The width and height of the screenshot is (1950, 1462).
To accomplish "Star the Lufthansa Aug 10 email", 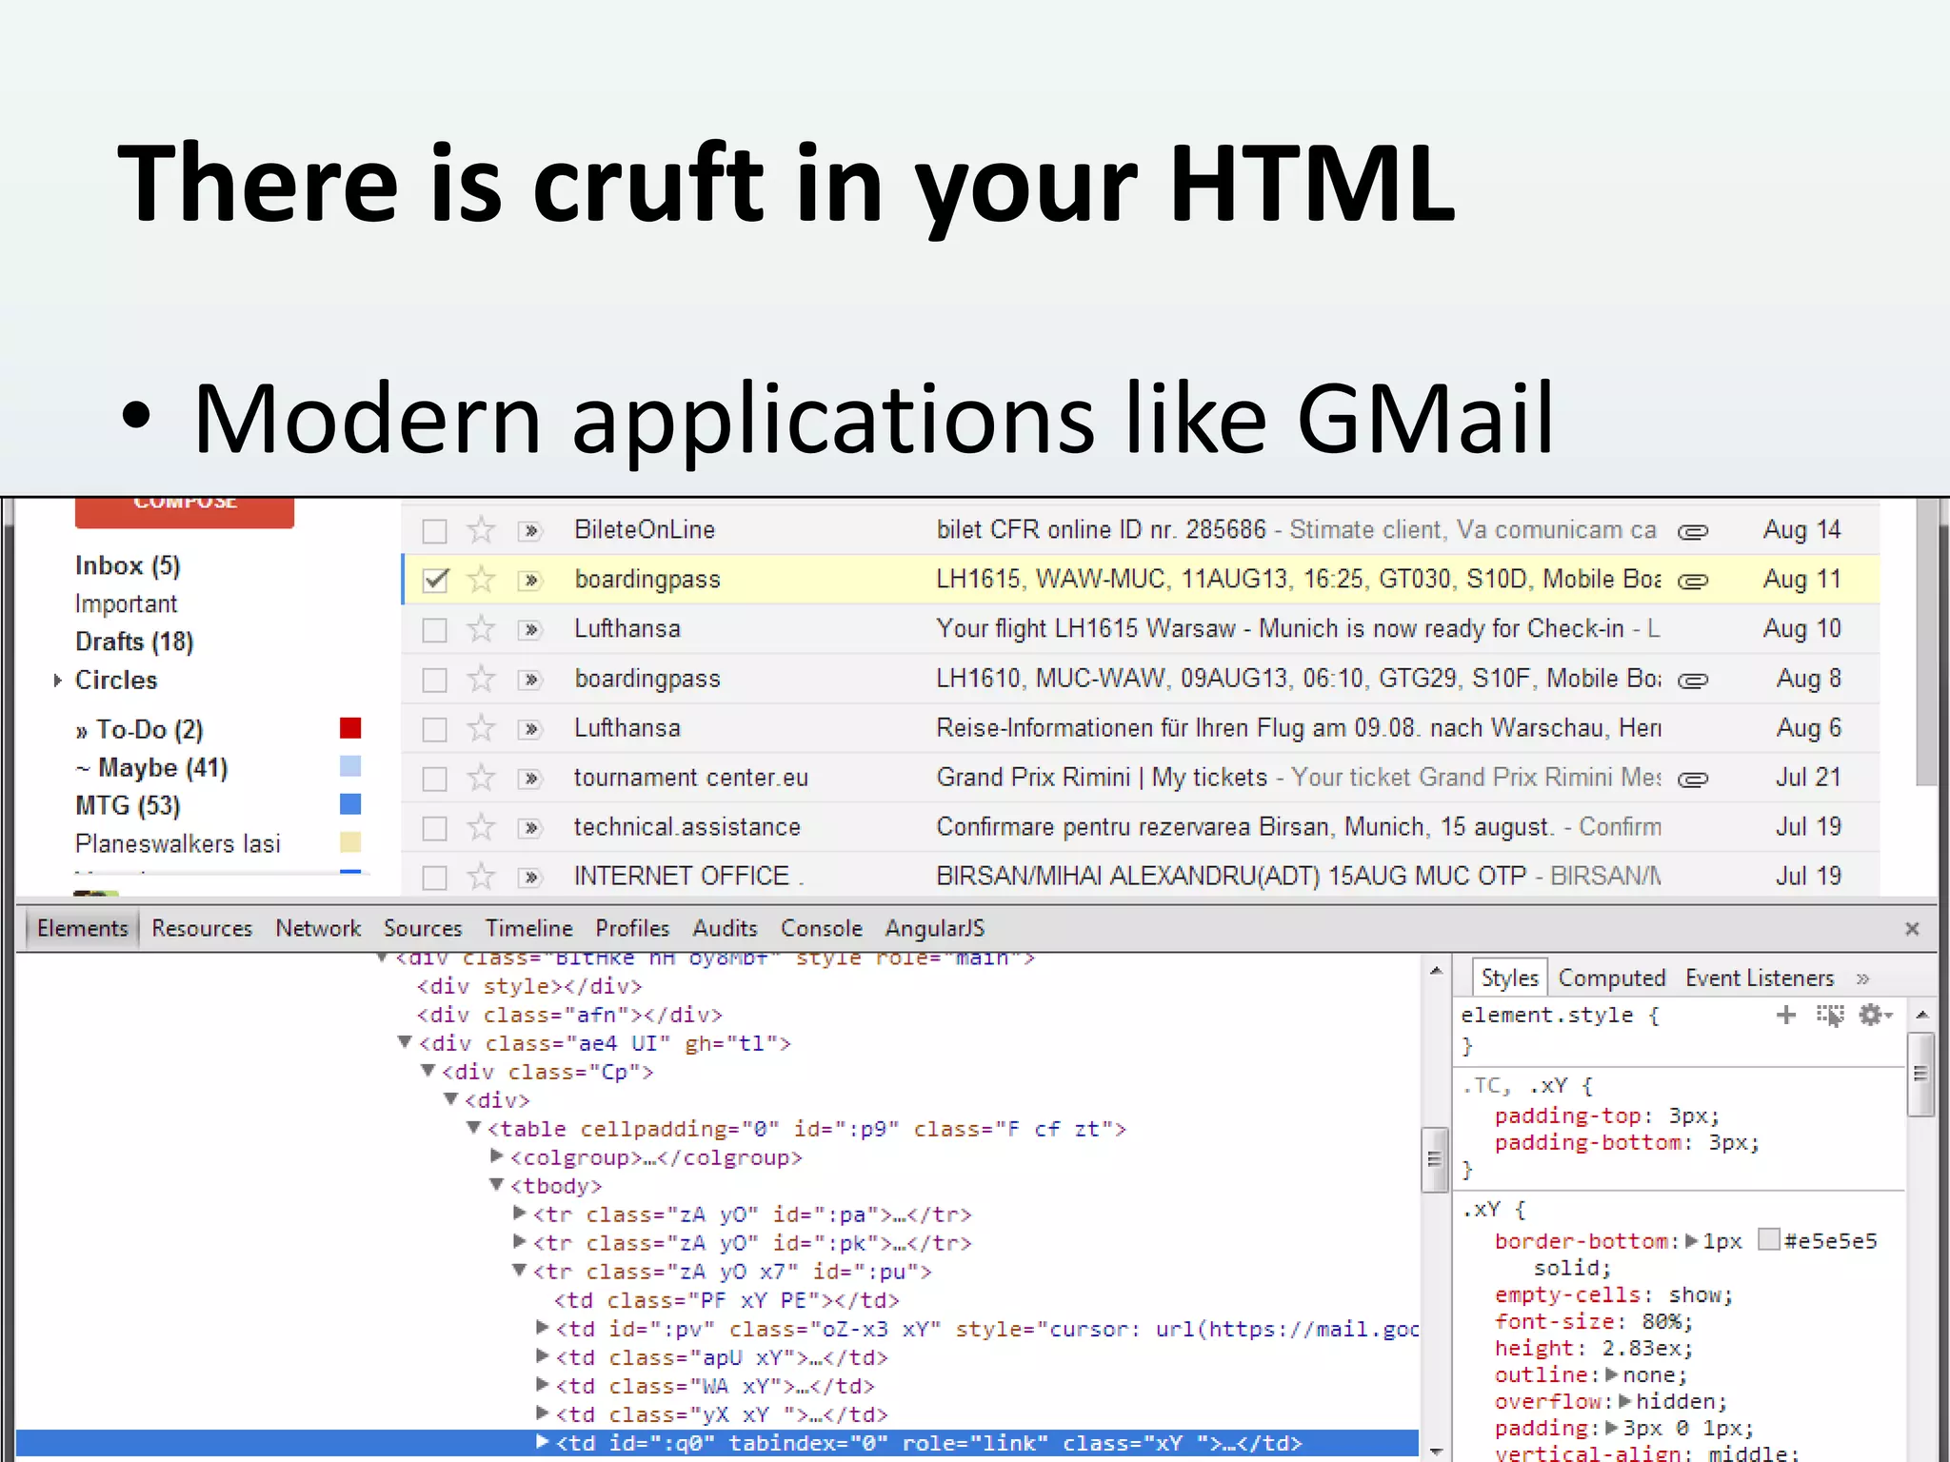I will tap(481, 629).
